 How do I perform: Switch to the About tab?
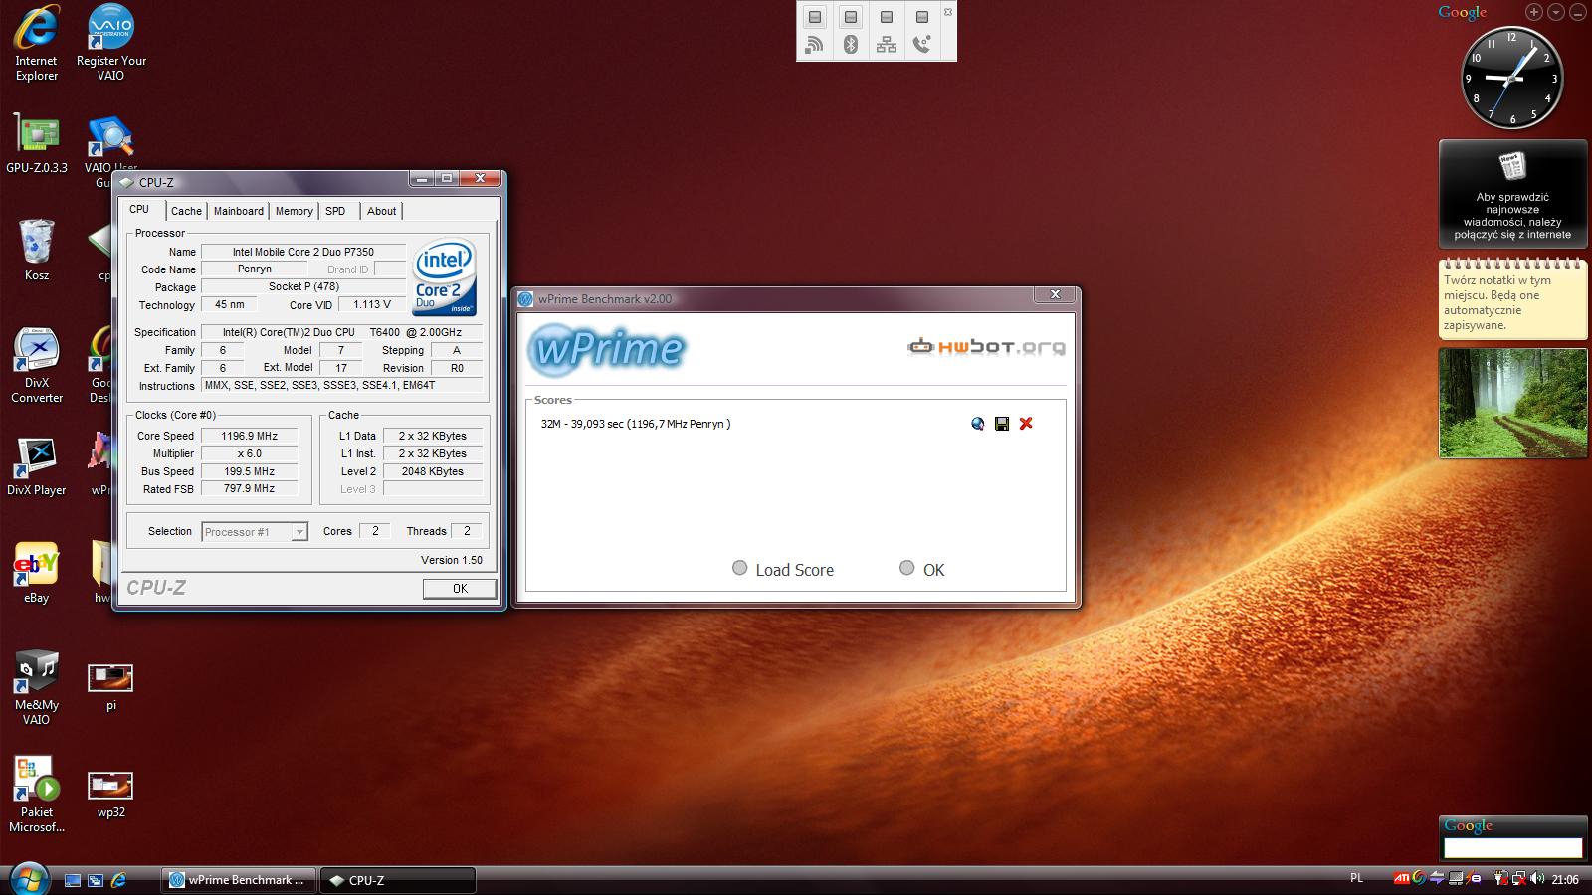click(x=382, y=211)
